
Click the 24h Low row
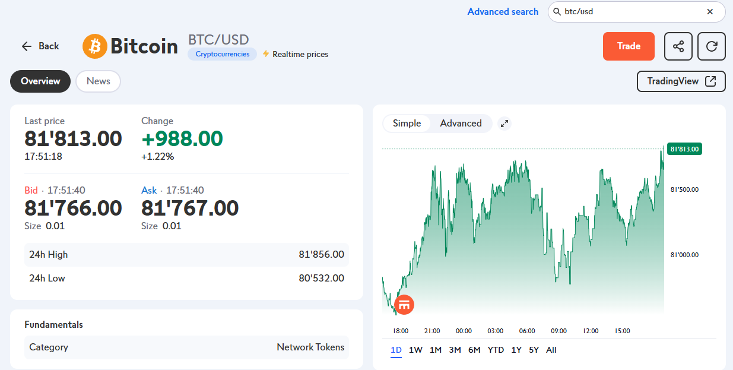pos(186,278)
